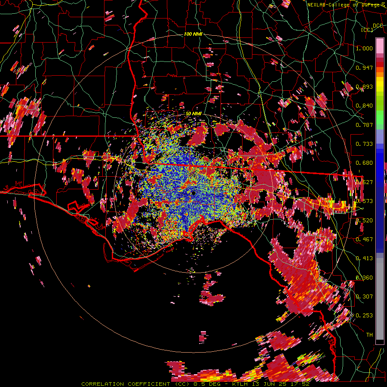This screenshot has width=387, height=387.
Task: Pick the pink swatch atop the color bar
Action: point(380,46)
